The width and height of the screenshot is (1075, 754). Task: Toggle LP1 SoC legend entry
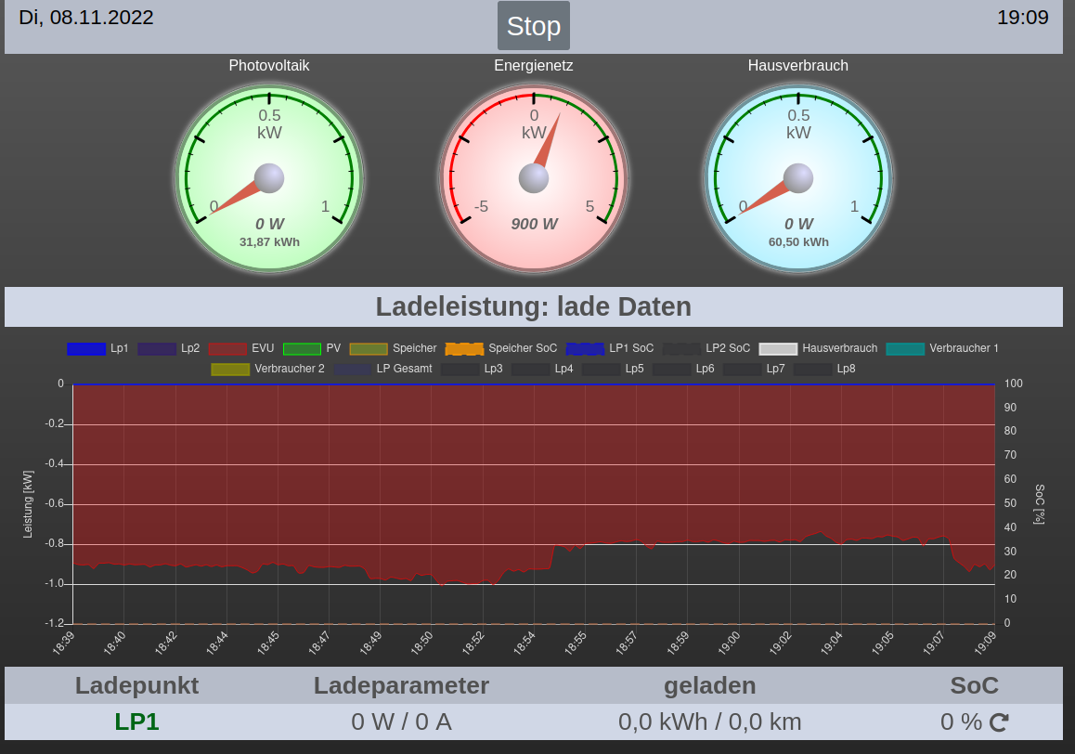610,349
